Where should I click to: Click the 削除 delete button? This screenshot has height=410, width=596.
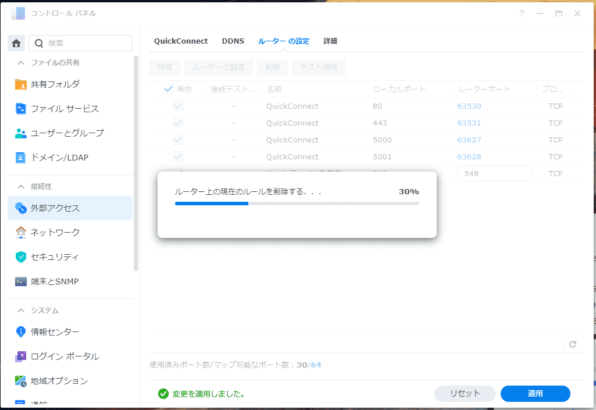(273, 67)
